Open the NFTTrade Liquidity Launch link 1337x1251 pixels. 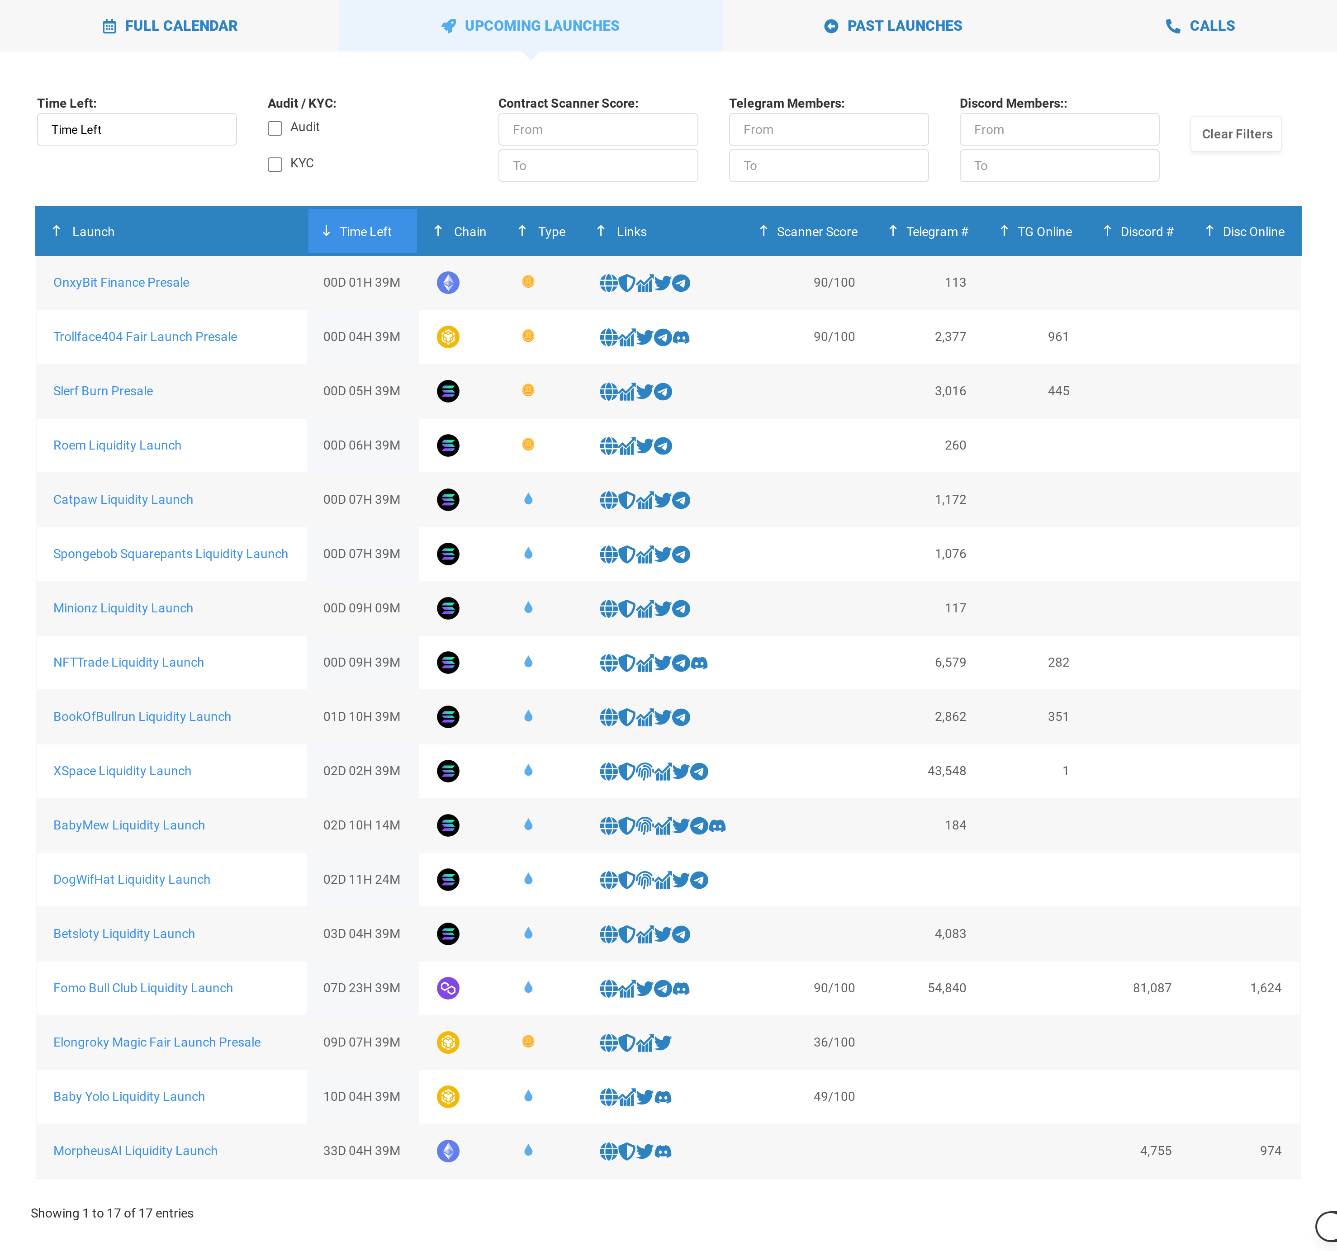pyautogui.click(x=128, y=663)
